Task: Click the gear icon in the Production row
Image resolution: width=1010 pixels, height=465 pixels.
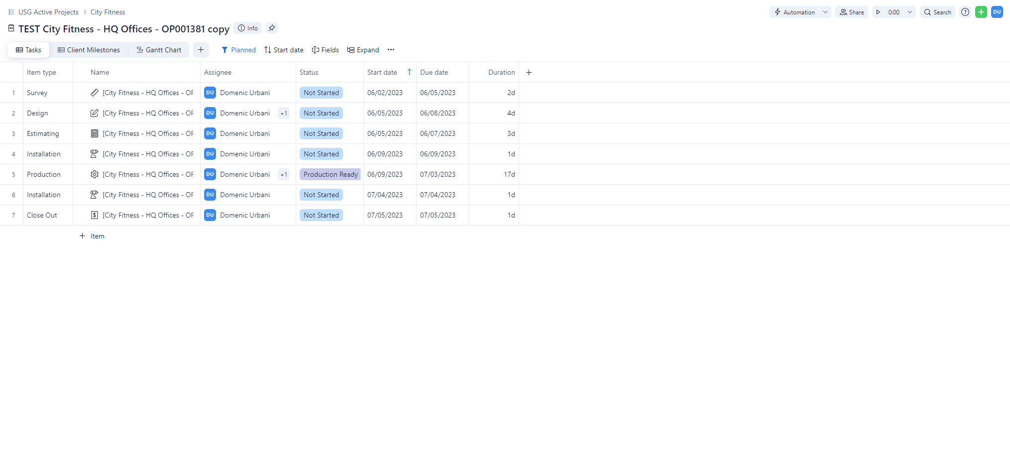Action: 95,174
